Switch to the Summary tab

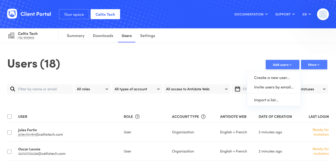coord(76,36)
